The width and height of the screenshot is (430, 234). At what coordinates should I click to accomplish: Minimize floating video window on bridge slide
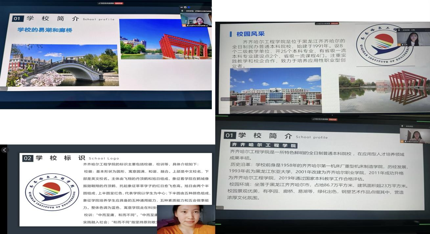[x=181, y=7]
